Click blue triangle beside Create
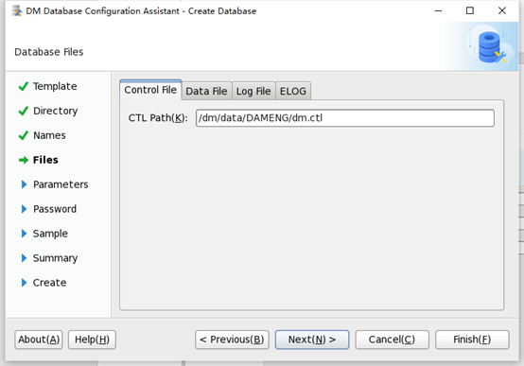Viewport: 524px width, 366px height. click(24, 283)
